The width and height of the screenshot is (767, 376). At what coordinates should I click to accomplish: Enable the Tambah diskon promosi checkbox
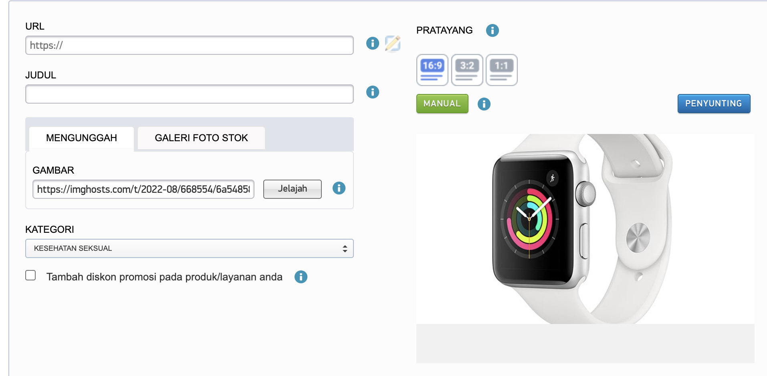30,276
